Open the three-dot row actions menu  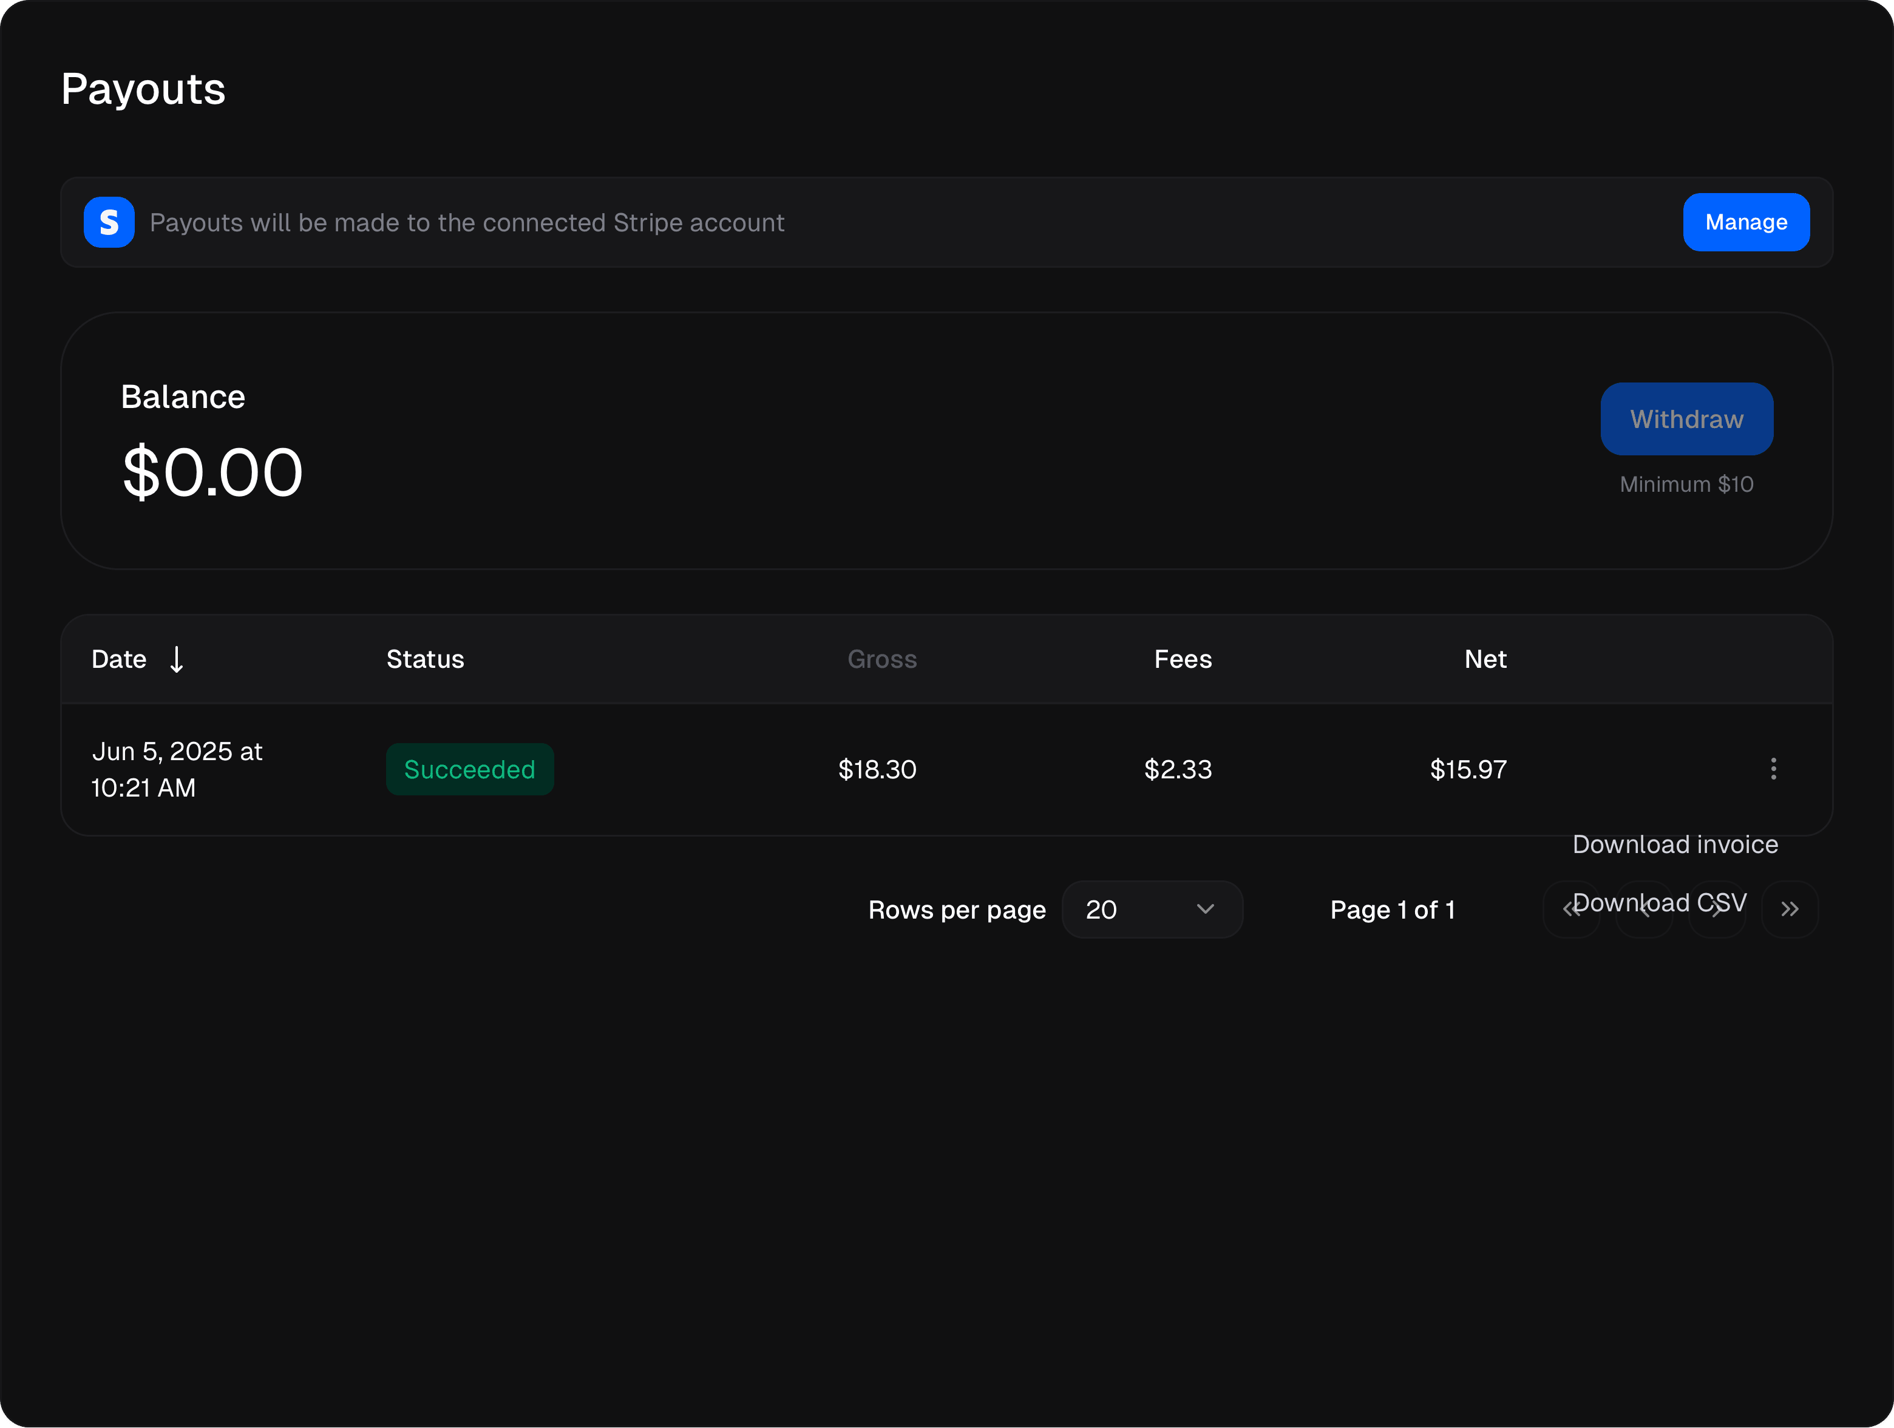click(1773, 769)
